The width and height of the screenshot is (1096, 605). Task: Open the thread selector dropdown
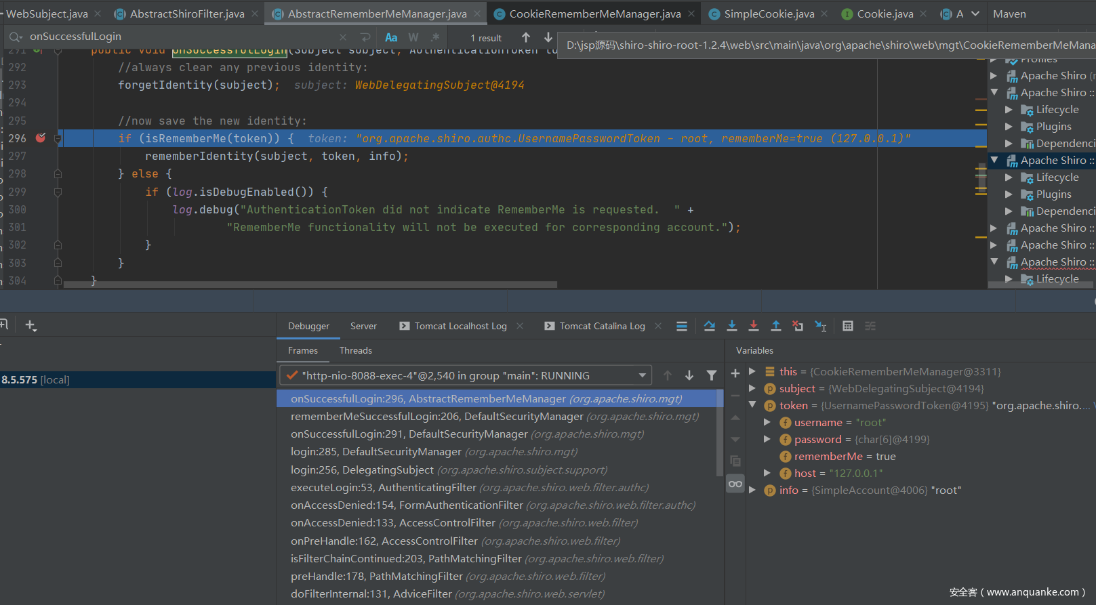(642, 375)
